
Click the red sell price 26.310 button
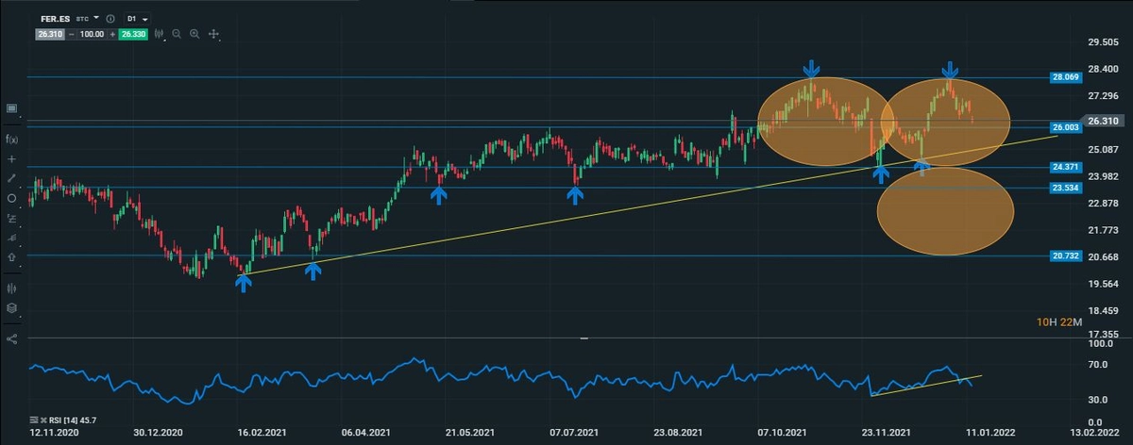pos(49,34)
